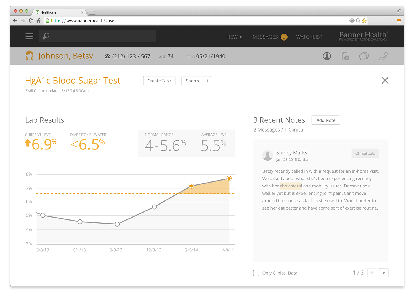Select the first orange data point above 7%

[x=192, y=186]
